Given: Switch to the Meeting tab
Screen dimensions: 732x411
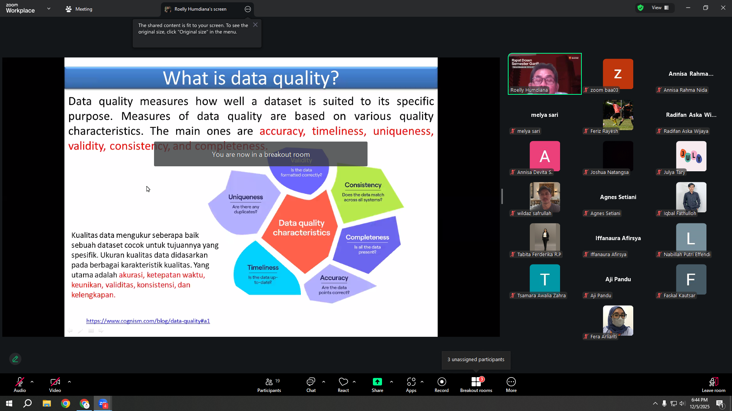Looking at the screenshot, I should tap(79, 9).
